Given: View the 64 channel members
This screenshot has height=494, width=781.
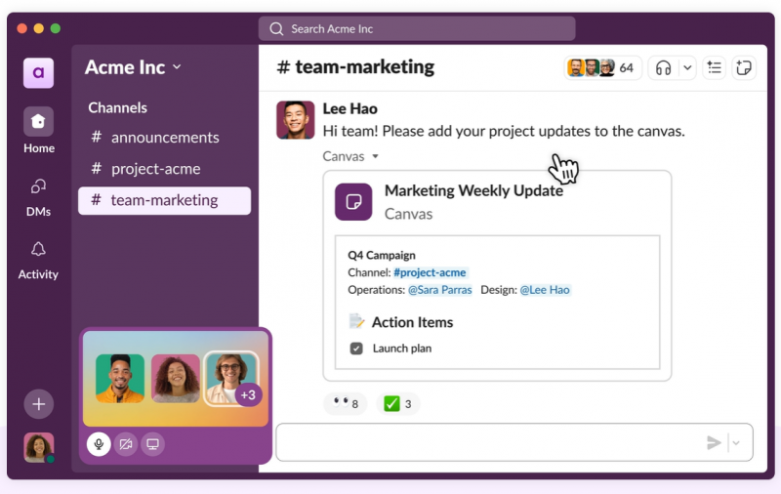Looking at the screenshot, I should 602,67.
